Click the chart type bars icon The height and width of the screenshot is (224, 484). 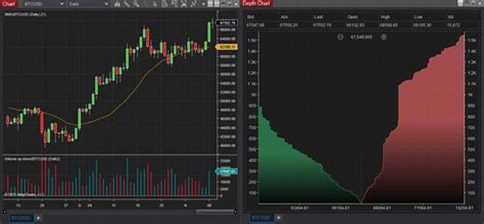(x=117, y=4)
